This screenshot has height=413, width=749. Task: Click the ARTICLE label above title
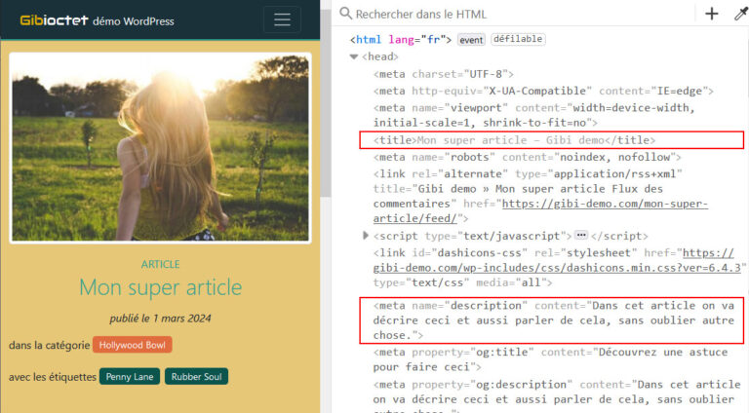(161, 264)
